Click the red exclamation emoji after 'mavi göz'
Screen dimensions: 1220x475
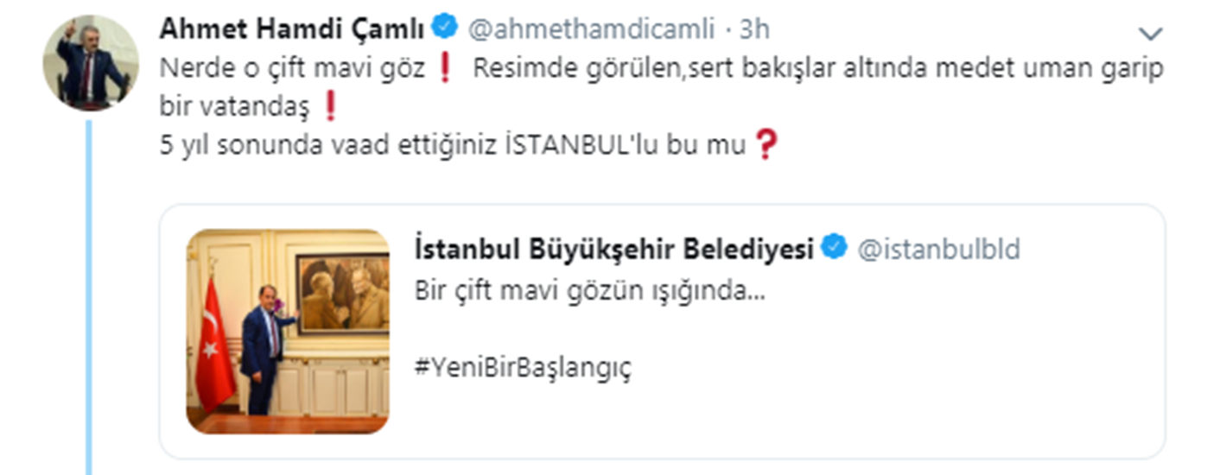tap(445, 69)
